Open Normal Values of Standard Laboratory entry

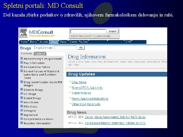41,75
